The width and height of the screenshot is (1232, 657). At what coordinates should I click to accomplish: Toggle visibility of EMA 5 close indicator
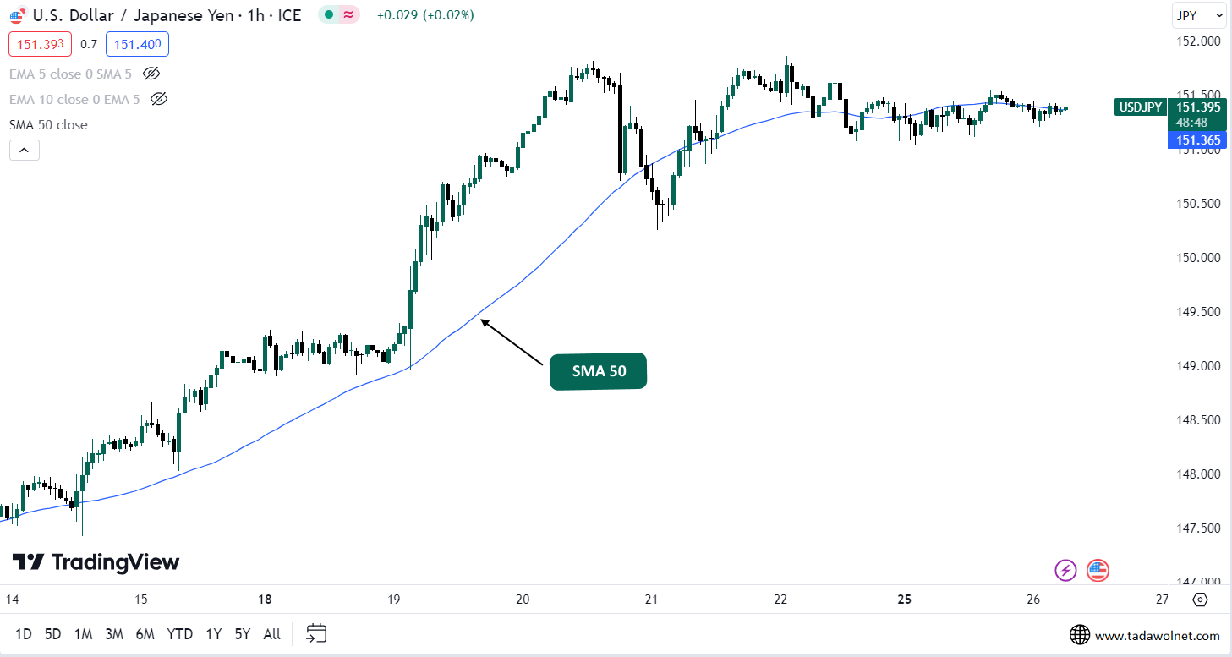(x=151, y=74)
